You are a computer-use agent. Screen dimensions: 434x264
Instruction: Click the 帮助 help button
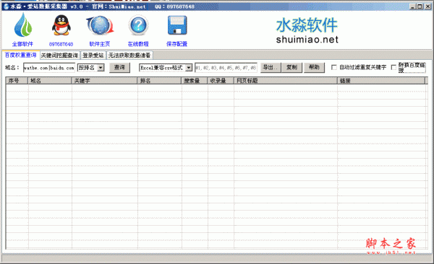(314, 67)
